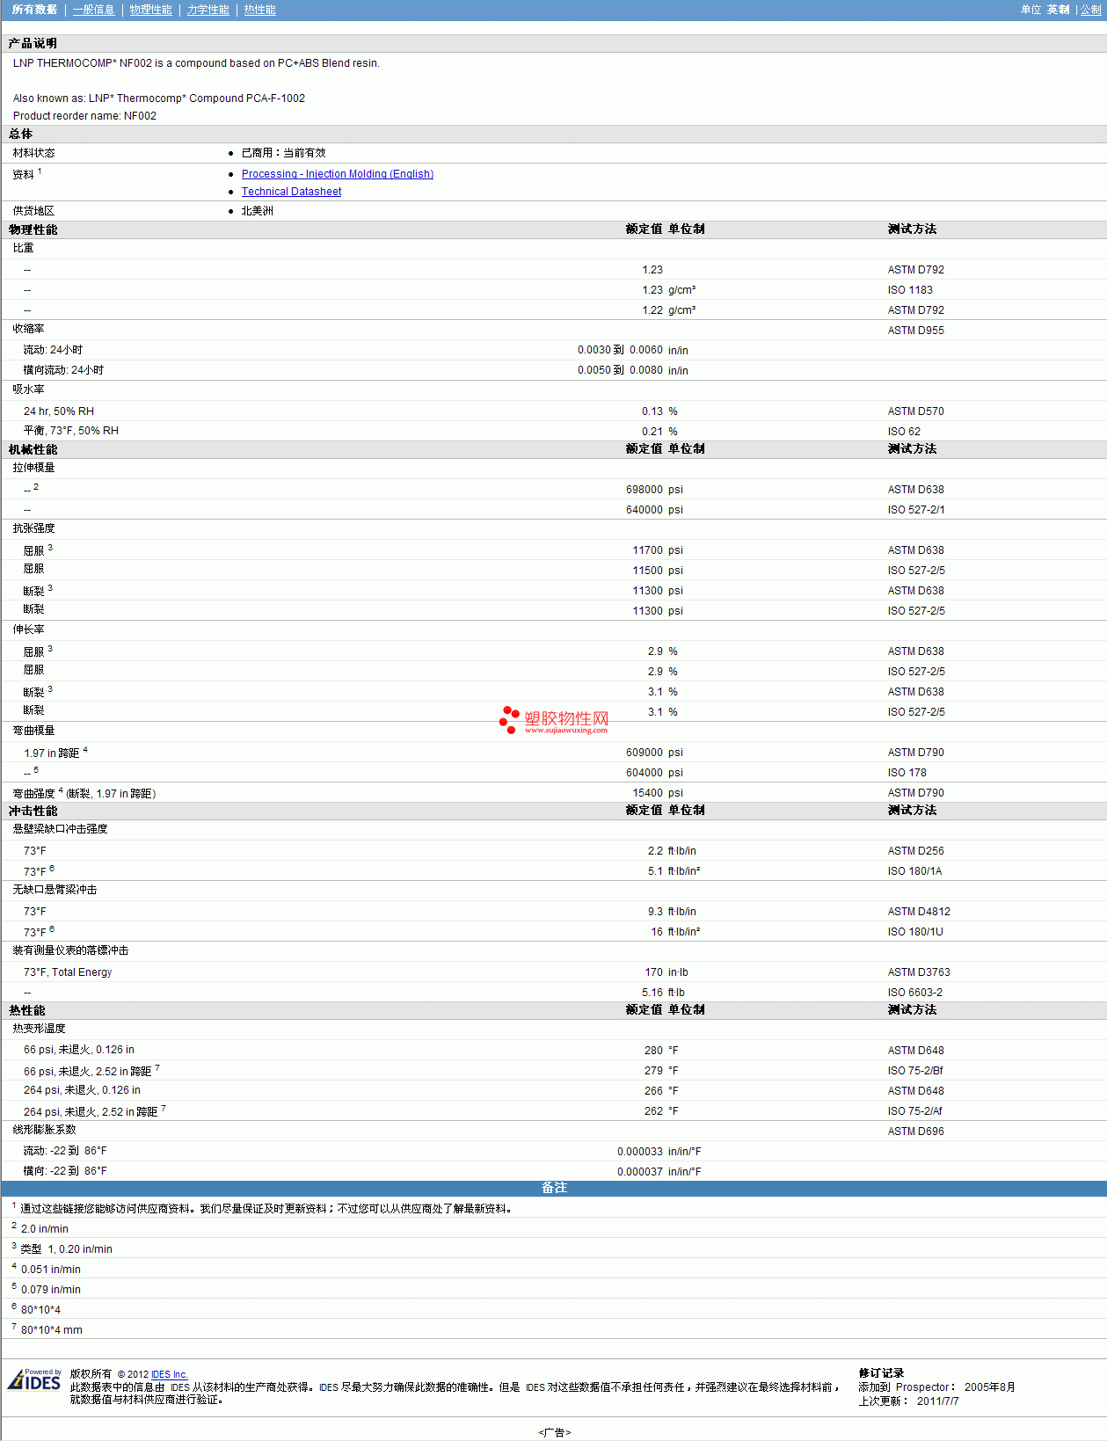
Task: Select 英制 units
Action: [1058, 10]
